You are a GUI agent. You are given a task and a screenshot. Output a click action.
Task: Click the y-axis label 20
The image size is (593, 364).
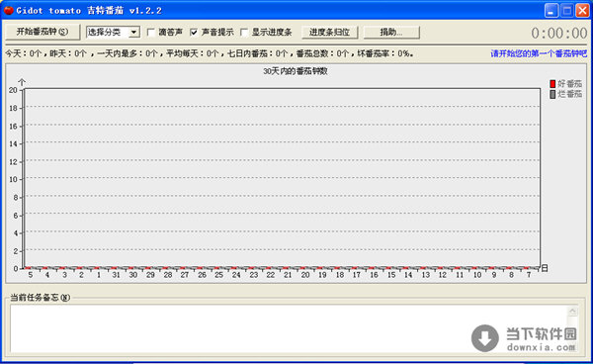click(13, 90)
